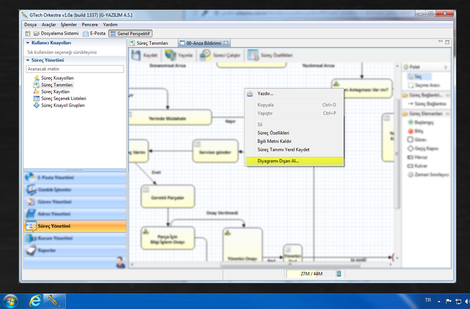Click the Aranacak metin search field

tap(75, 69)
